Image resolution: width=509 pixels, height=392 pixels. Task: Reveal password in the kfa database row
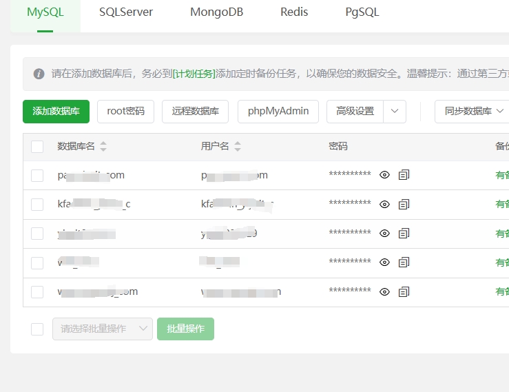[384, 205]
